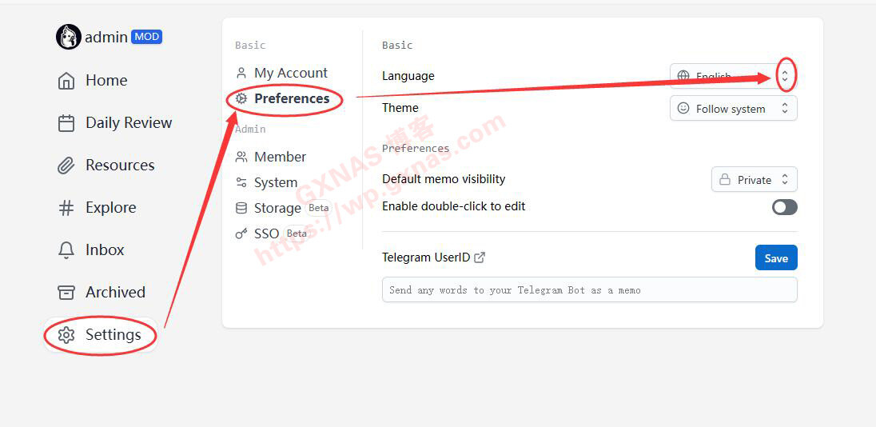
Task: Click the Resources paperclip icon
Action: click(66, 166)
